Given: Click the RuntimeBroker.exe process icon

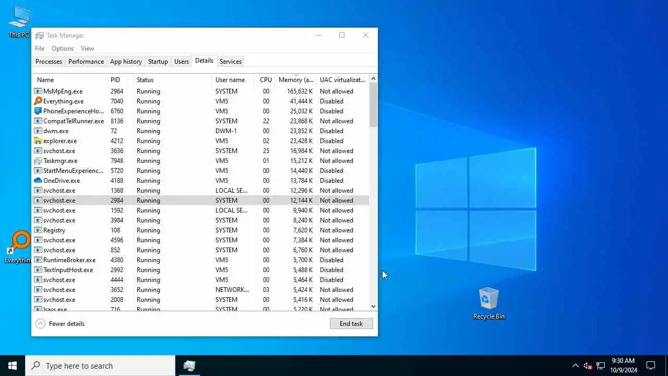Looking at the screenshot, I should 38,260.
